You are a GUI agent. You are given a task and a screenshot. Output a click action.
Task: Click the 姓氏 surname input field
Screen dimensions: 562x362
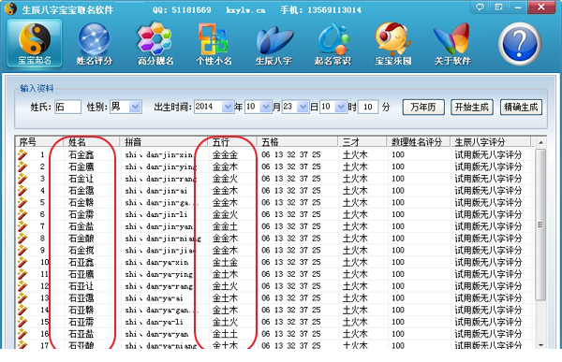[67, 107]
